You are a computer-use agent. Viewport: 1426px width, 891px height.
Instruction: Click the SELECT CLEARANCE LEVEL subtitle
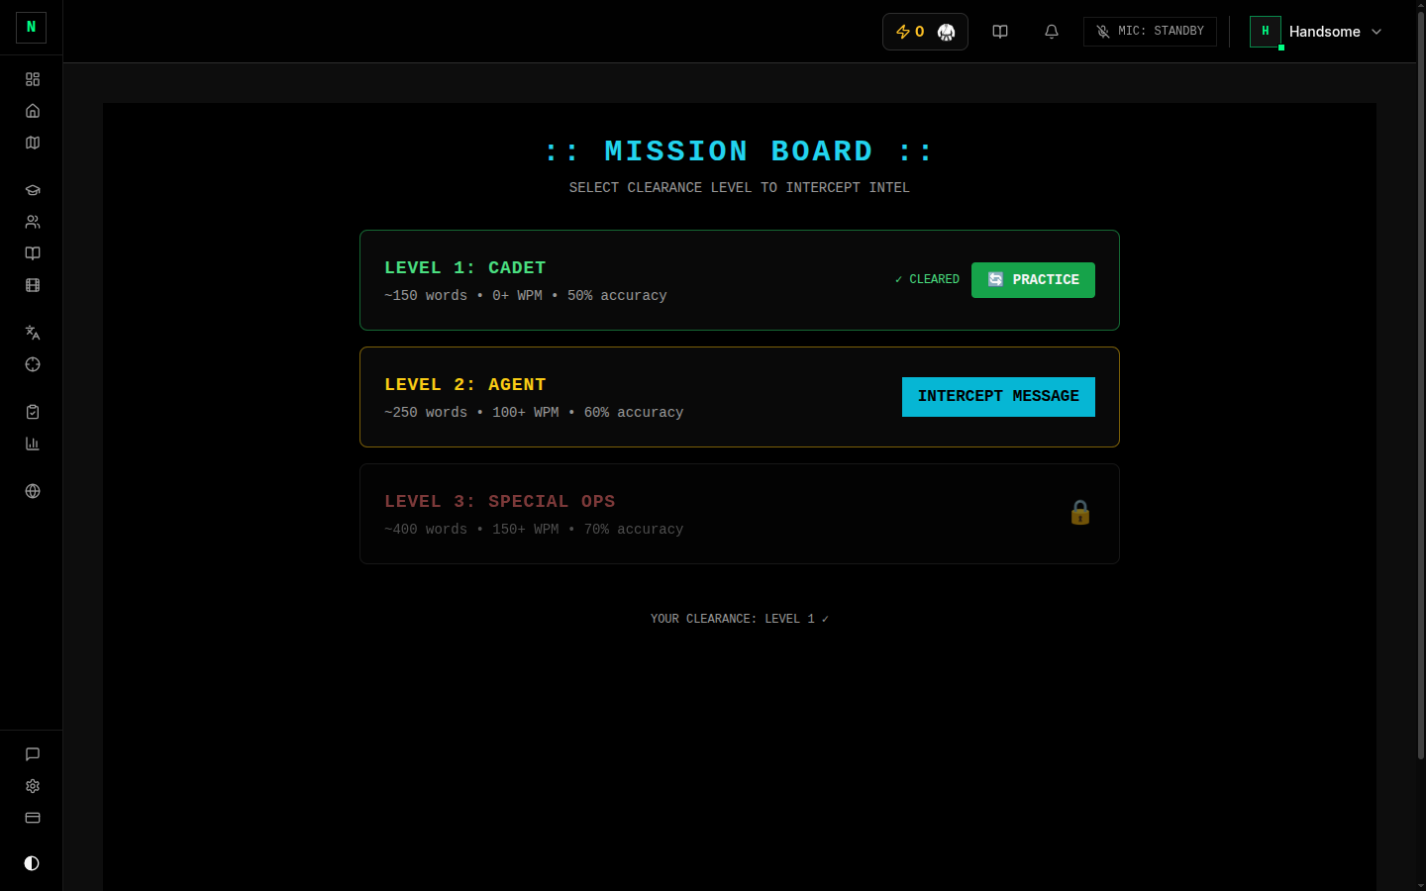point(740,187)
